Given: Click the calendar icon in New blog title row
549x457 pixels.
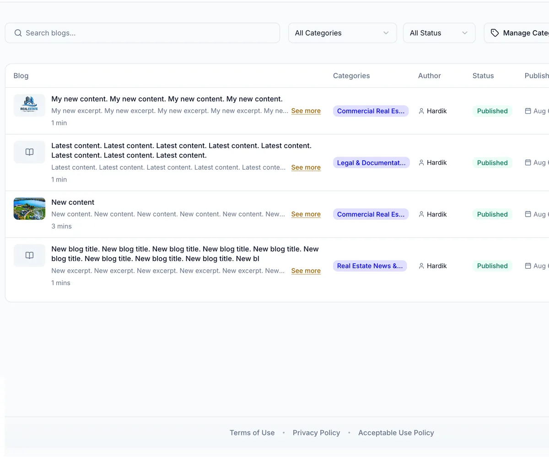Looking at the screenshot, I should 528,266.
